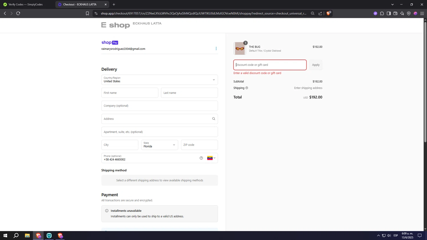Focus the Company (optional) field
The width and height of the screenshot is (427, 240).
click(159, 106)
